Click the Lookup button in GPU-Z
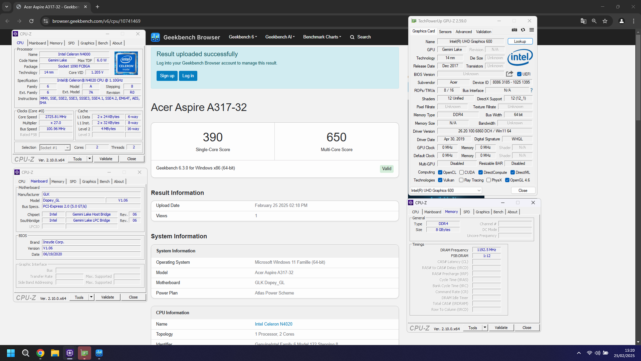 (x=520, y=41)
